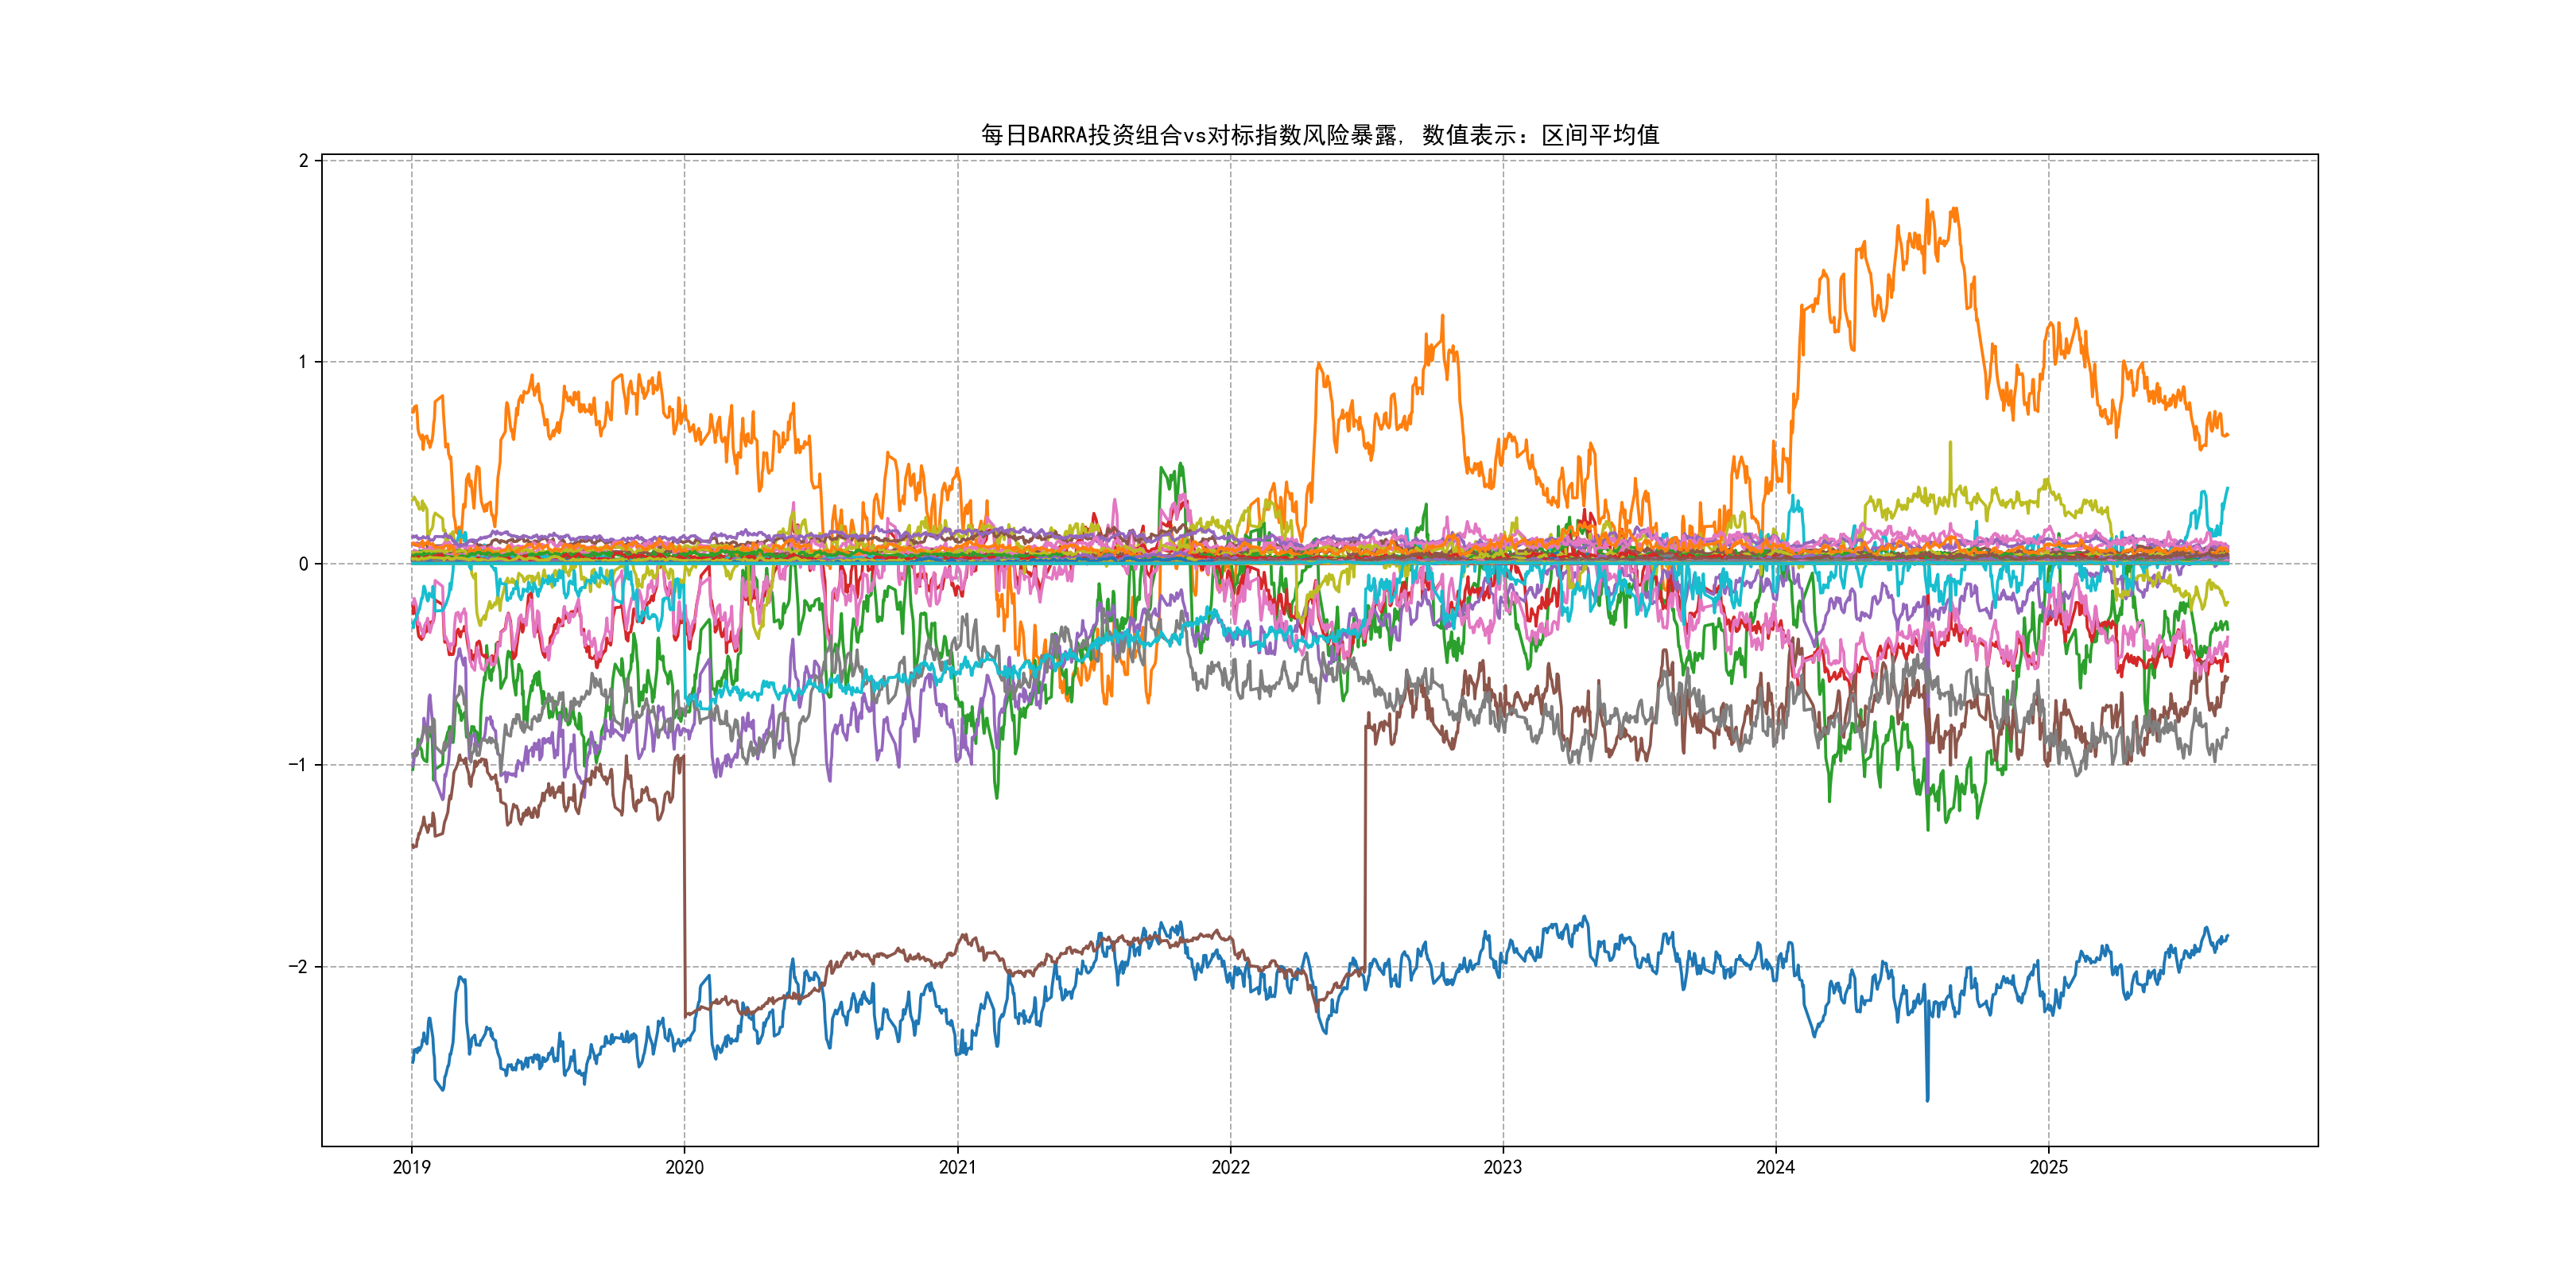The width and height of the screenshot is (2576, 1288).
Task: Click the 2023 x-axis tick label
Action: (x=1502, y=1167)
